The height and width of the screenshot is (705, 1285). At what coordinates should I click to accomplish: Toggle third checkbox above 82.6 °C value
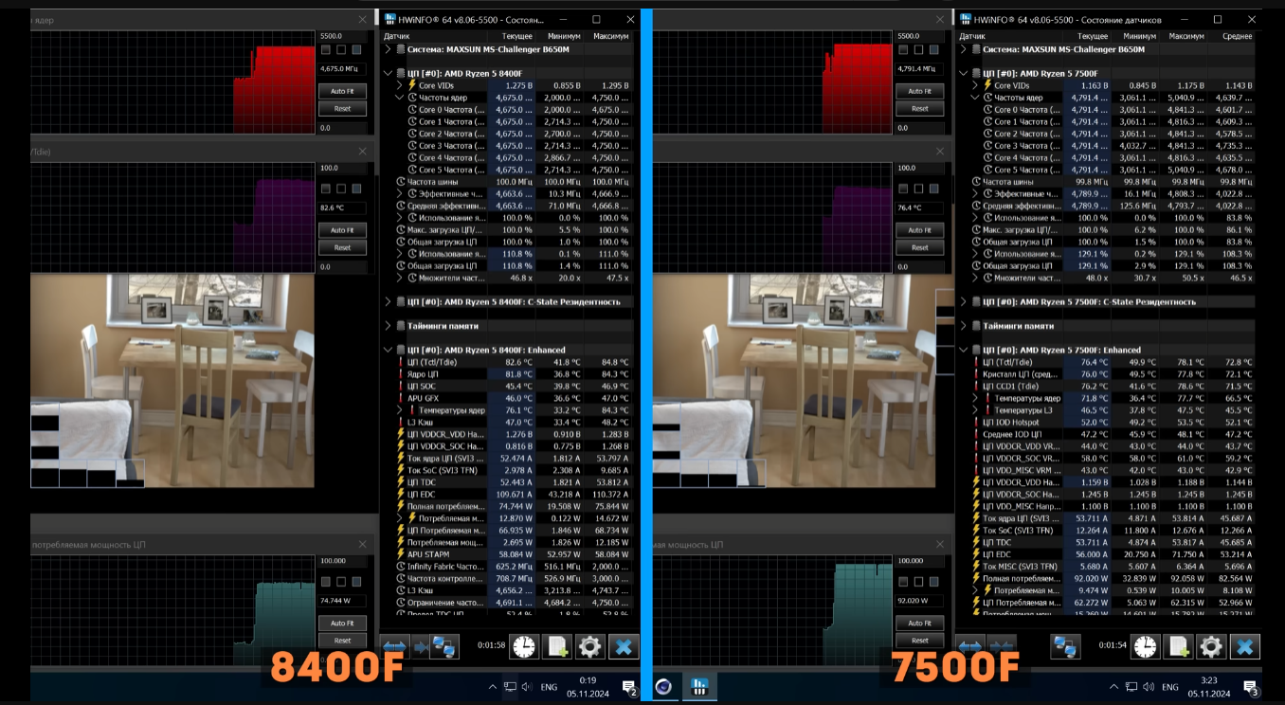tap(356, 189)
